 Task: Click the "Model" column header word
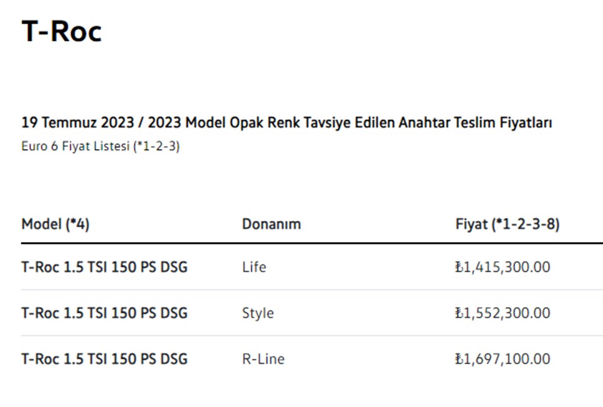click(42, 225)
